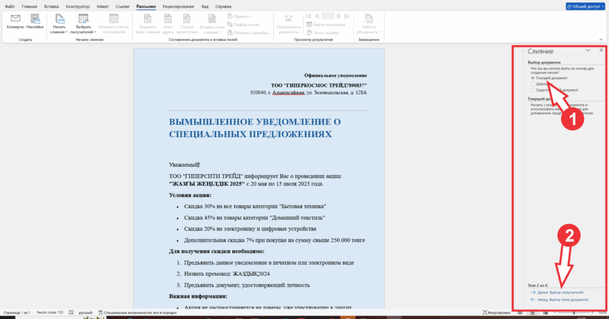
Task: Click русский language indicator
Action: tap(86, 312)
